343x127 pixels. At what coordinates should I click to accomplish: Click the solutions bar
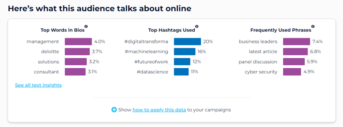76,62
